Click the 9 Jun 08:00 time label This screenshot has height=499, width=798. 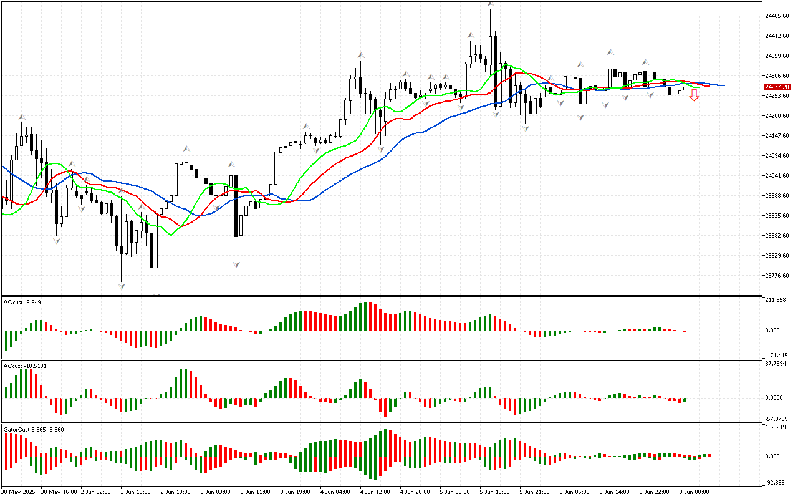tap(695, 492)
